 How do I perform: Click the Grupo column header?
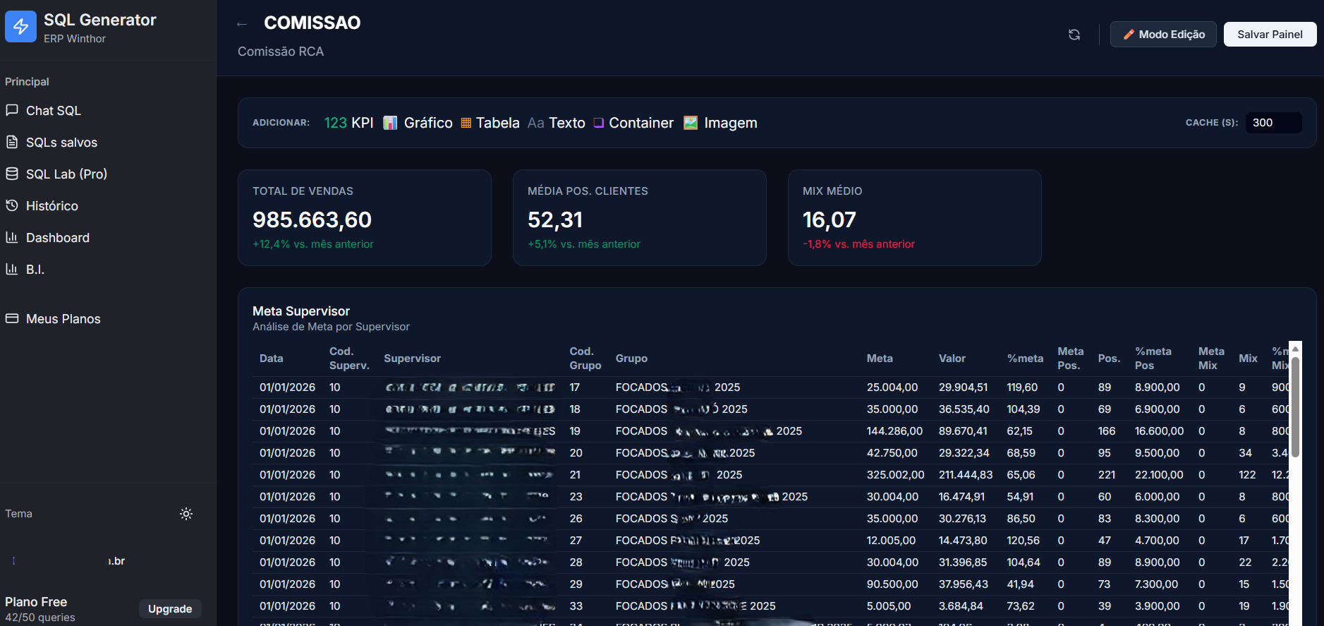tap(631, 359)
